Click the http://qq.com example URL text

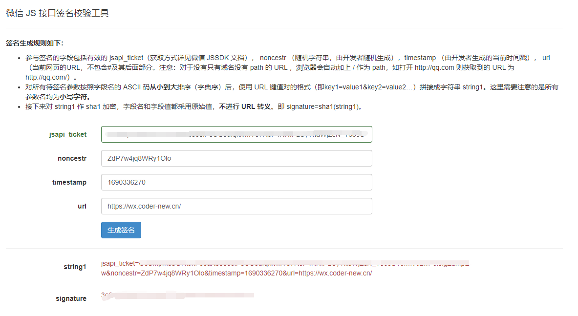click(x=434, y=67)
